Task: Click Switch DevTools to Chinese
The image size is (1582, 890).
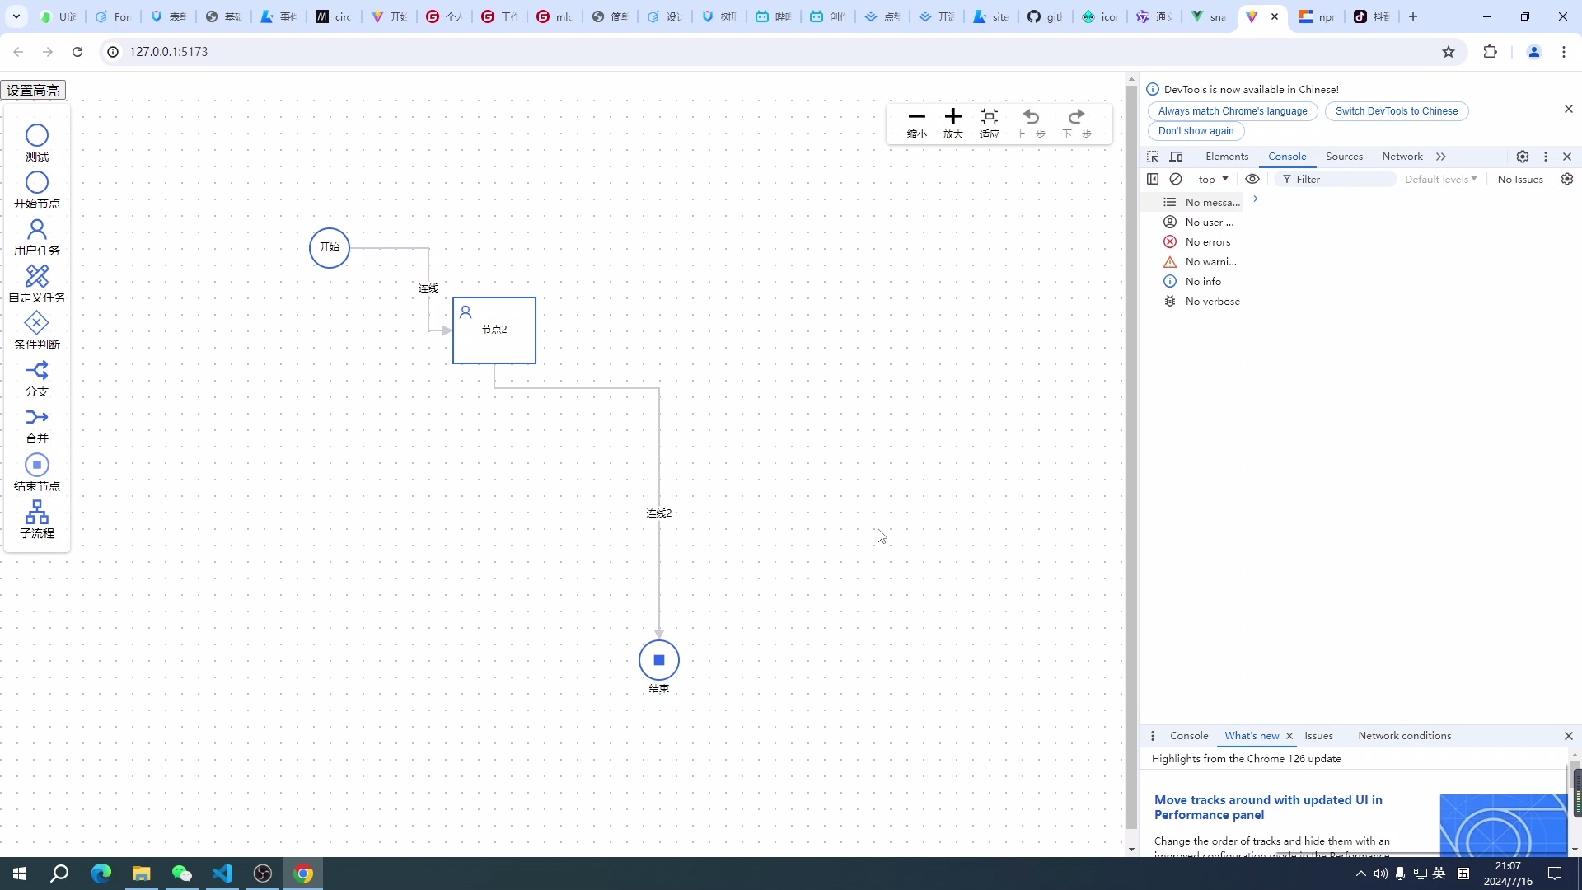Action: point(1396,111)
